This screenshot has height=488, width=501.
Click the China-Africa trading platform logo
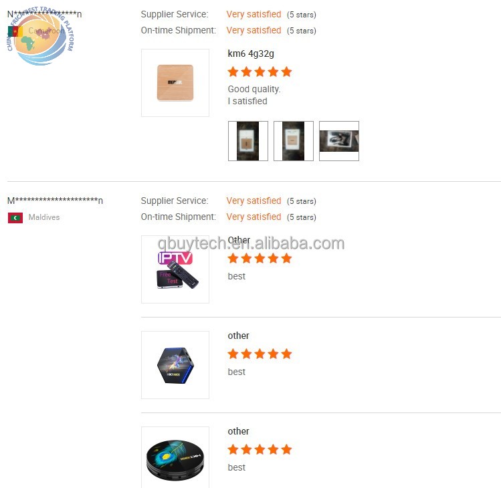pos(41,36)
